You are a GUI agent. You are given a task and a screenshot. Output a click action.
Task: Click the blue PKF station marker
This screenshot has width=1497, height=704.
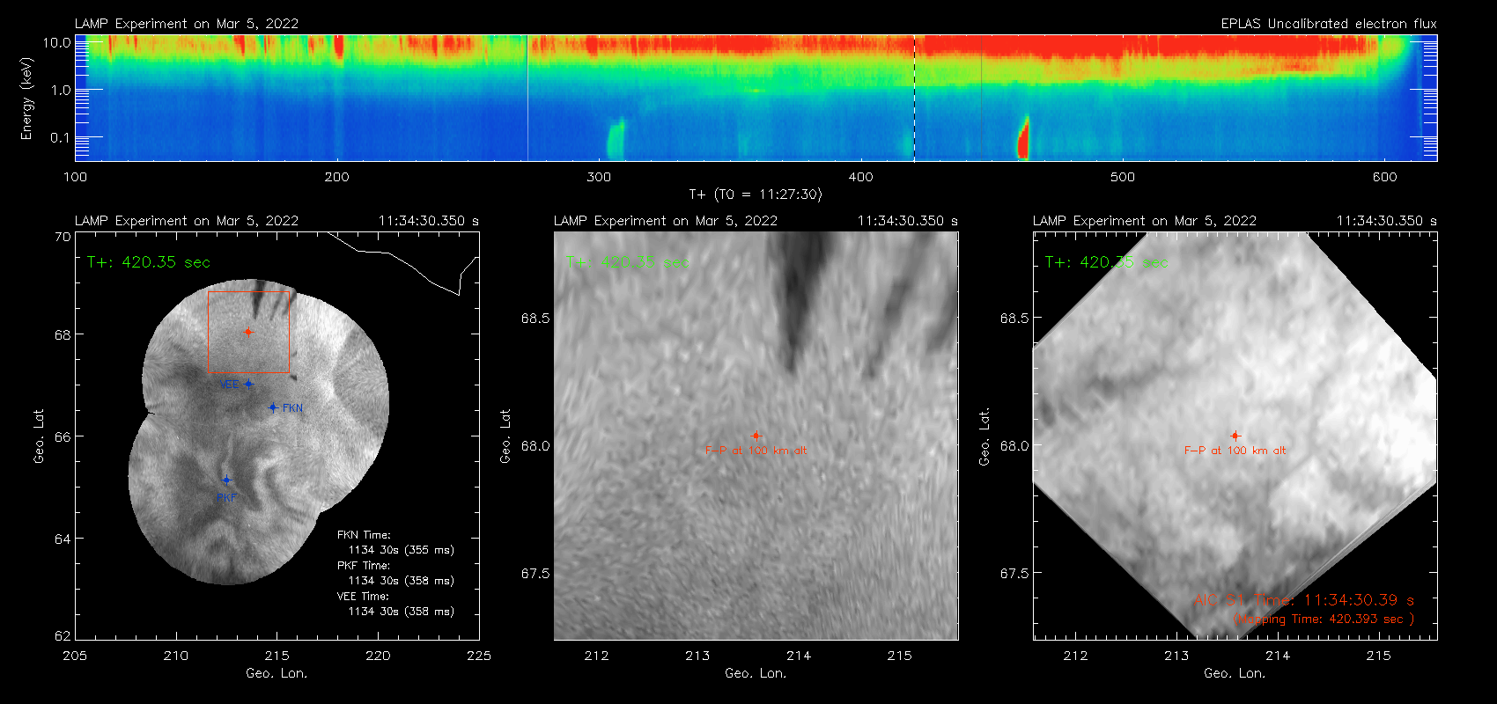(x=226, y=480)
